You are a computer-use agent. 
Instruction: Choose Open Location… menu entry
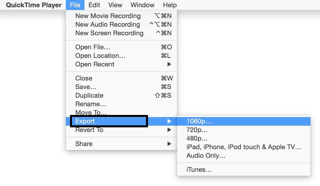pos(100,56)
